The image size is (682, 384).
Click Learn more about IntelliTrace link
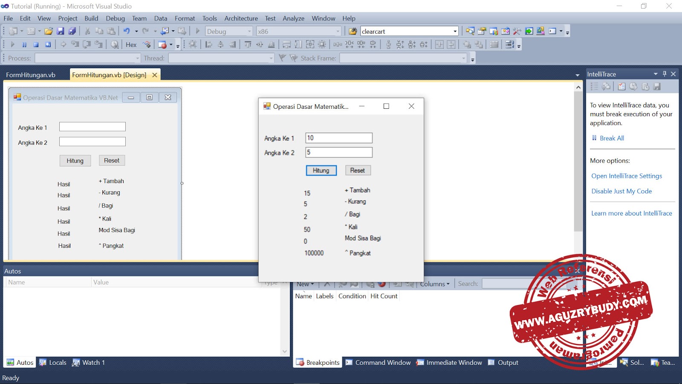pyautogui.click(x=631, y=213)
